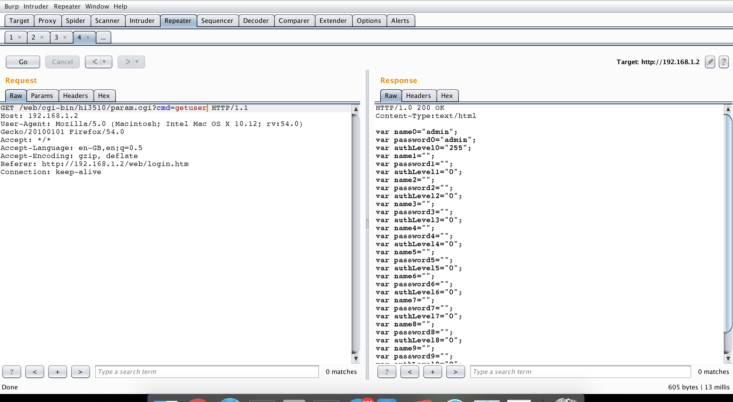The height and width of the screenshot is (402, 733).
Task: Show the Request Headers view
Action: click(x=76, y=96)
